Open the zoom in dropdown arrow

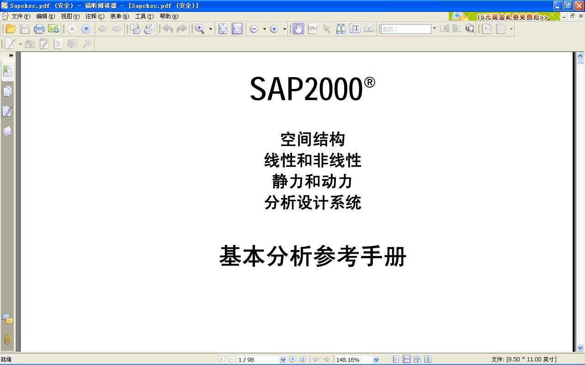pos(284,29)
